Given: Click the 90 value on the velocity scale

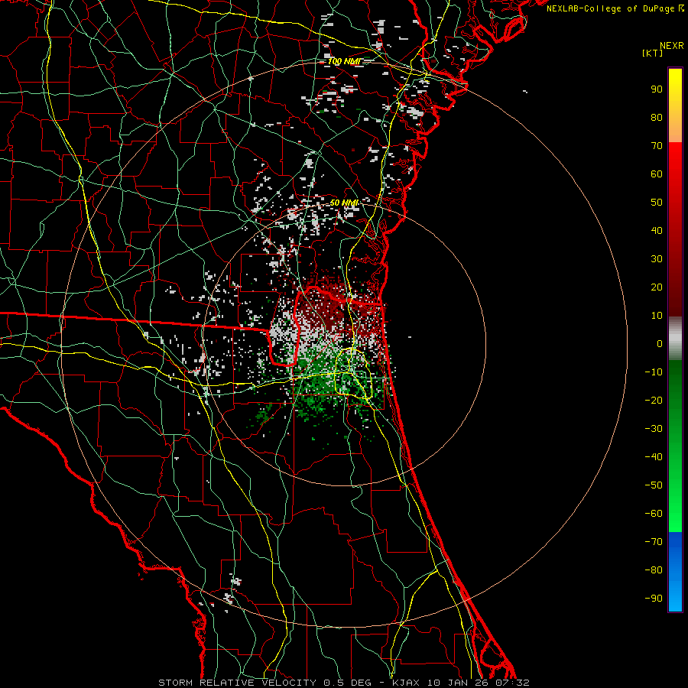Looking at the screenshot, I should coord(657,89).
